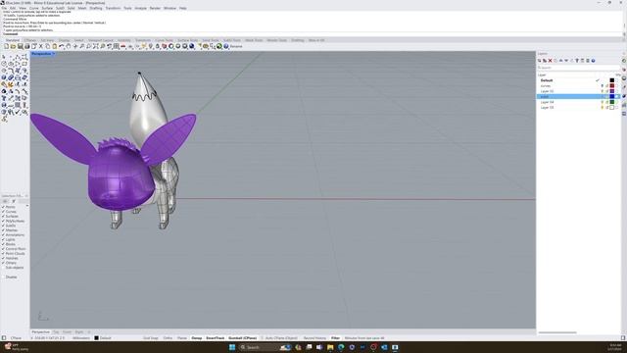
Task: Click the red color swatch of Curves layer
Action: click(x=611, y=85)
